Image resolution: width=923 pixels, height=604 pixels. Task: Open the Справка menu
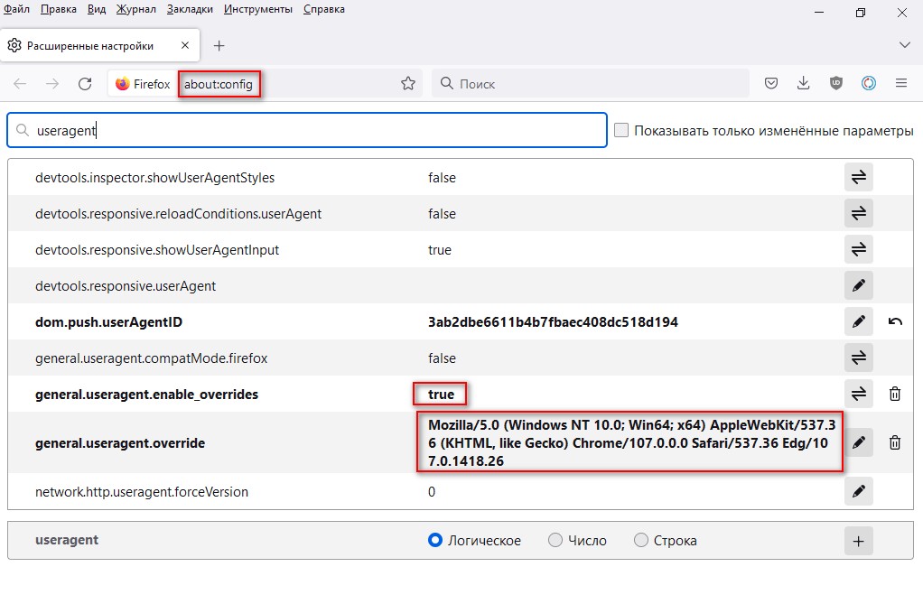coord(323,9)
